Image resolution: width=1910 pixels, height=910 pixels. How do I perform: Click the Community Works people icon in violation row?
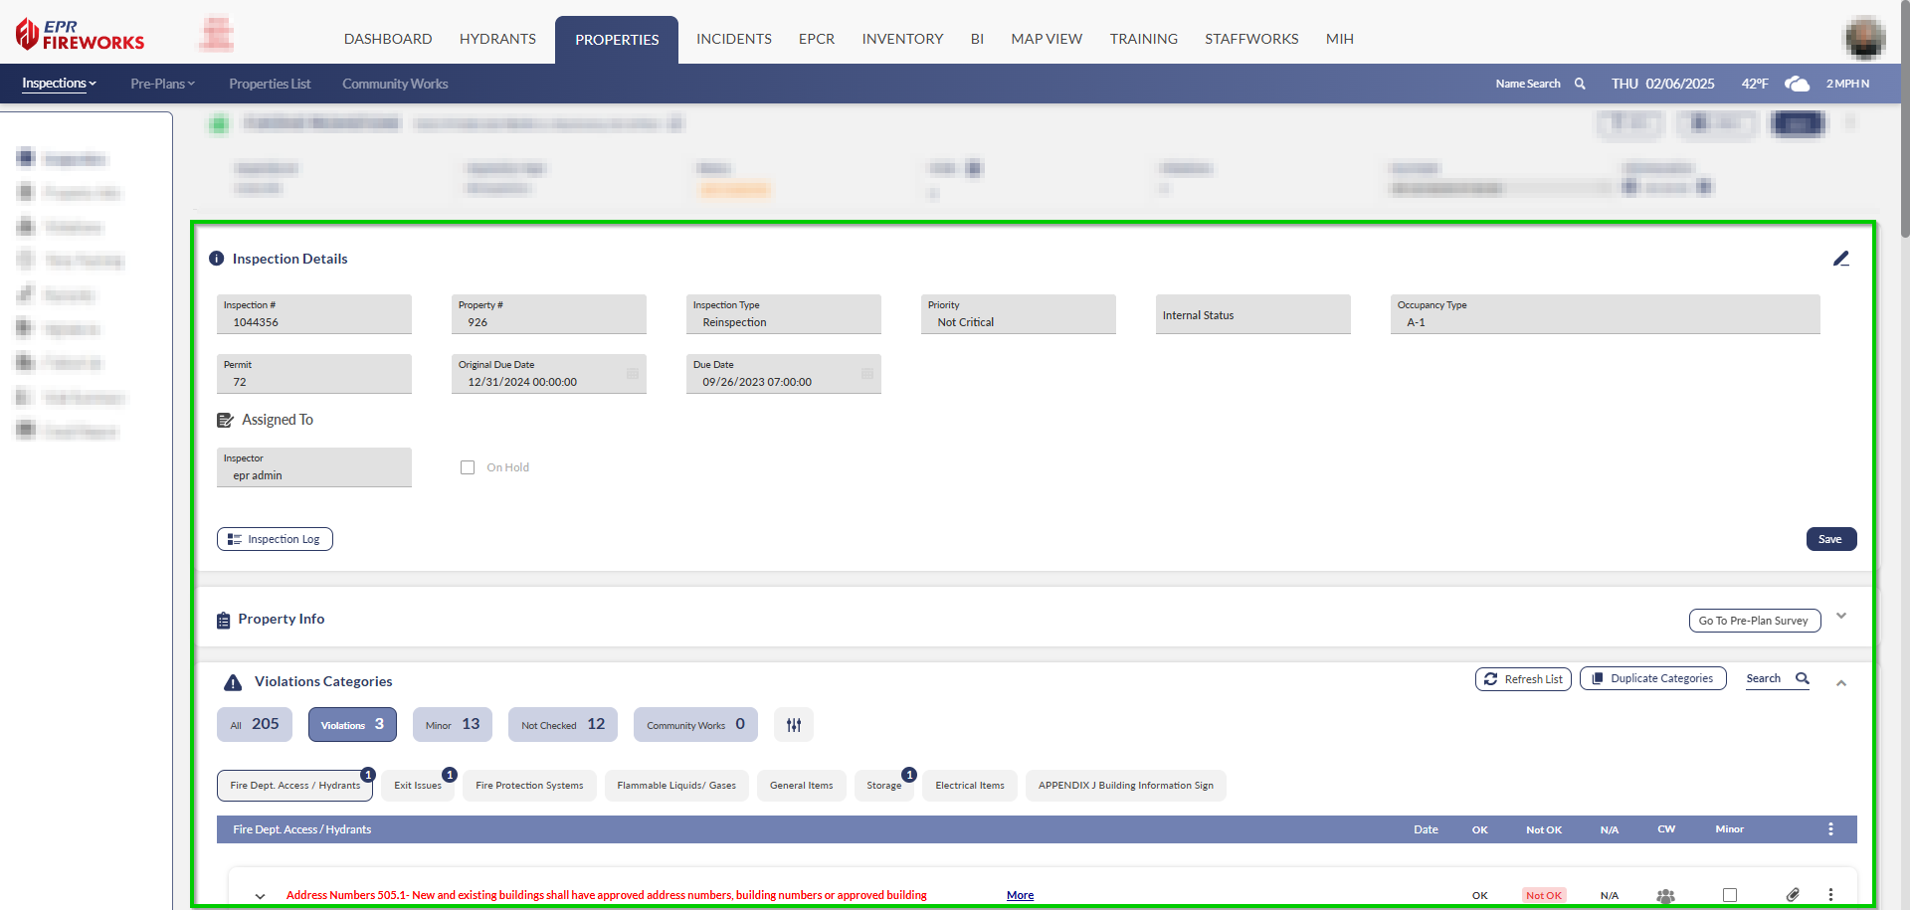coord(1665,895)
